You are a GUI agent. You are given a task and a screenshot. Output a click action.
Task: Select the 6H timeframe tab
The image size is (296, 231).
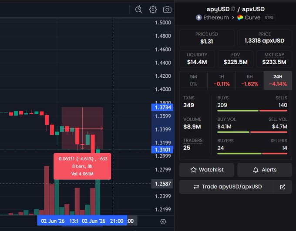pos(249,80)
